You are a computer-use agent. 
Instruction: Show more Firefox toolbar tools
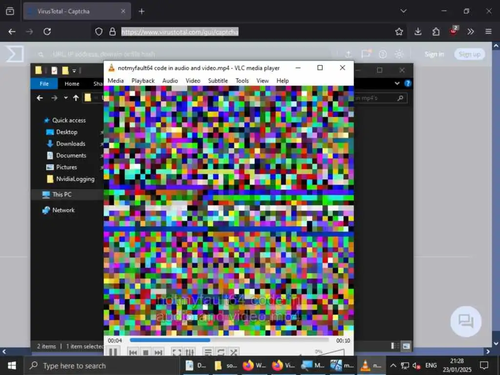tap(471, 32)
